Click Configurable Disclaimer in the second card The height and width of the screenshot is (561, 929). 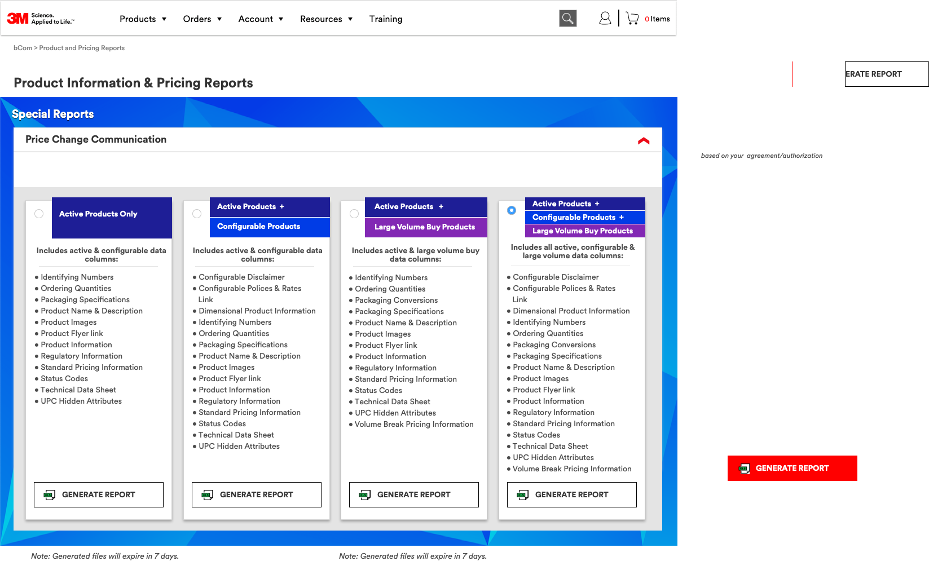(x=241, y=277)
